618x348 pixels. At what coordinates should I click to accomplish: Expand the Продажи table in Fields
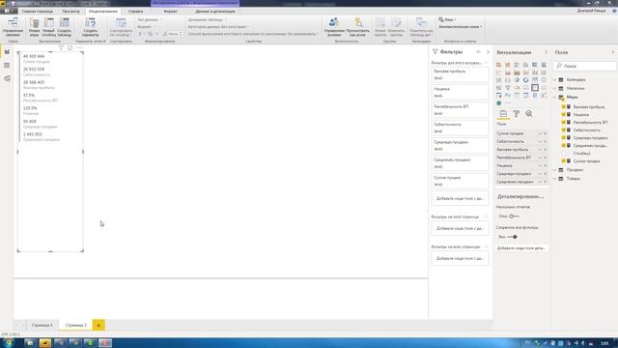coord(555,170)
